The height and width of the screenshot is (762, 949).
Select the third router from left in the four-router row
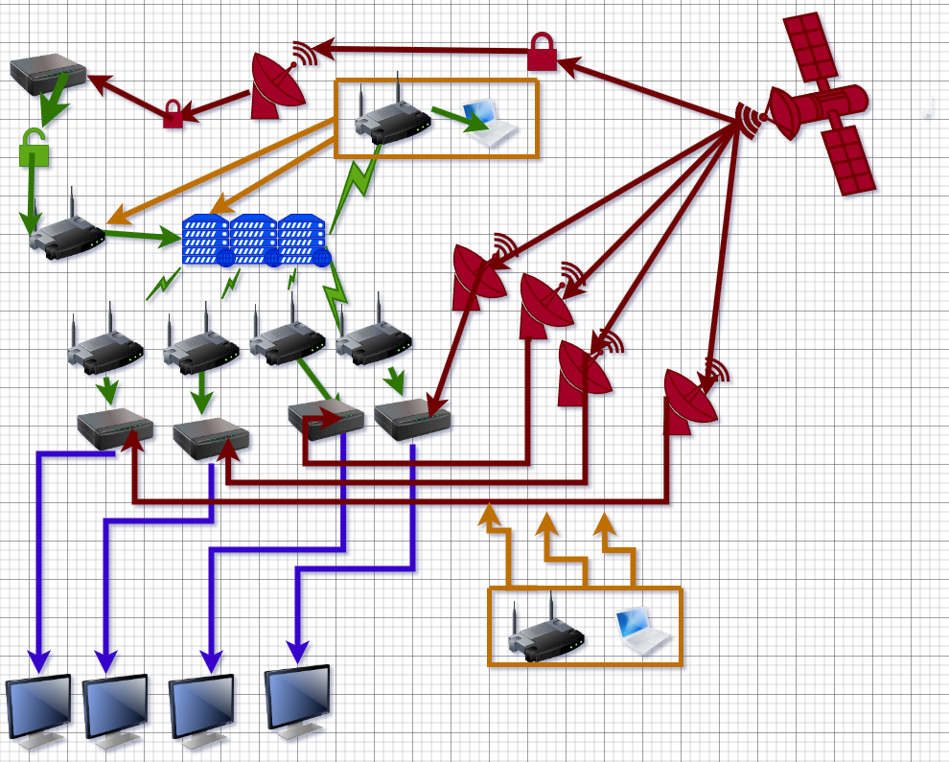(288, 332)
